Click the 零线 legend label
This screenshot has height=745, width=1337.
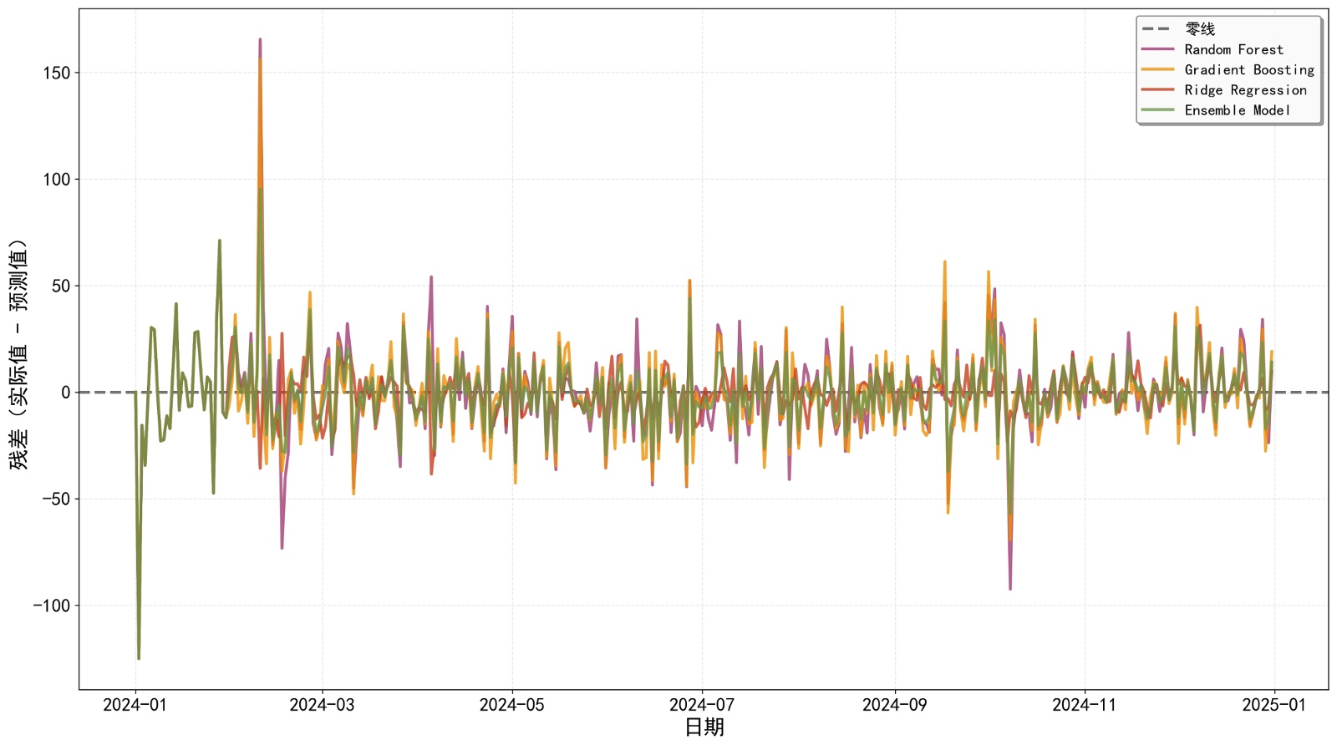click(1200, 29)
